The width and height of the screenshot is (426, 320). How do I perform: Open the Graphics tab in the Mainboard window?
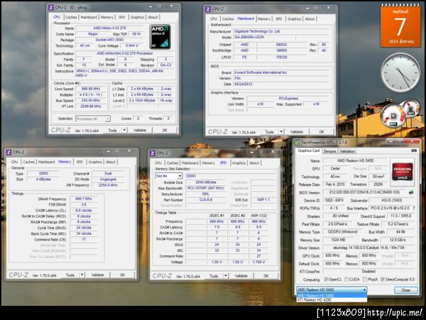(x=294, y=19)
